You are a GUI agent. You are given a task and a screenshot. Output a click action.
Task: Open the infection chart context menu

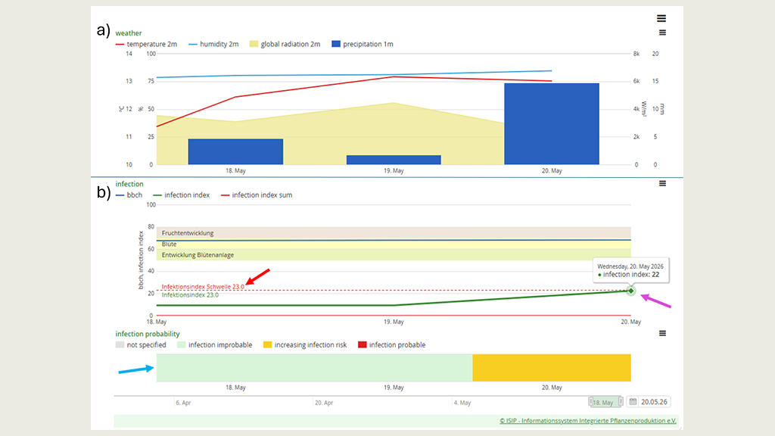(x=662, y=183)
